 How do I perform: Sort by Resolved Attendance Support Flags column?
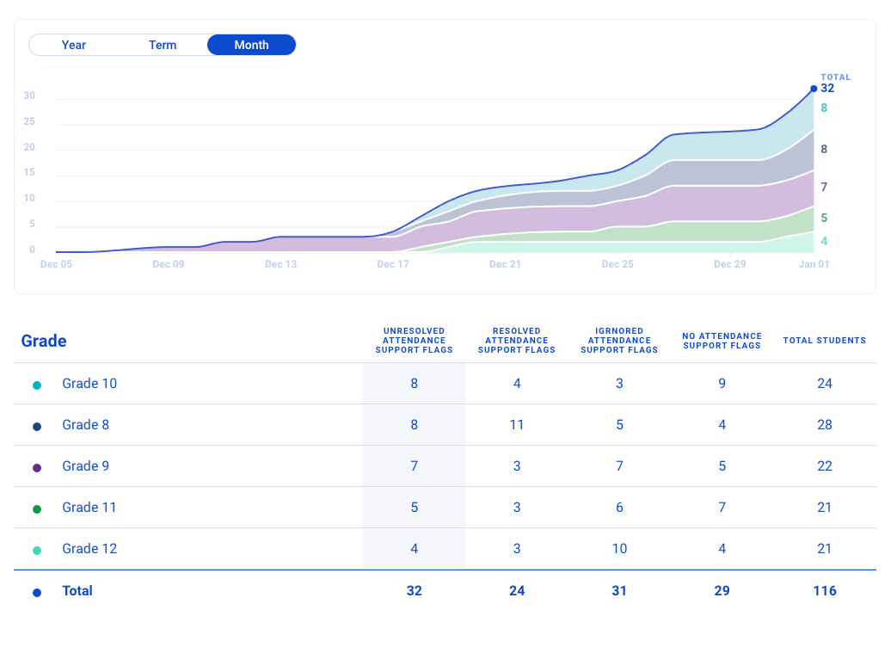[517, 341]
